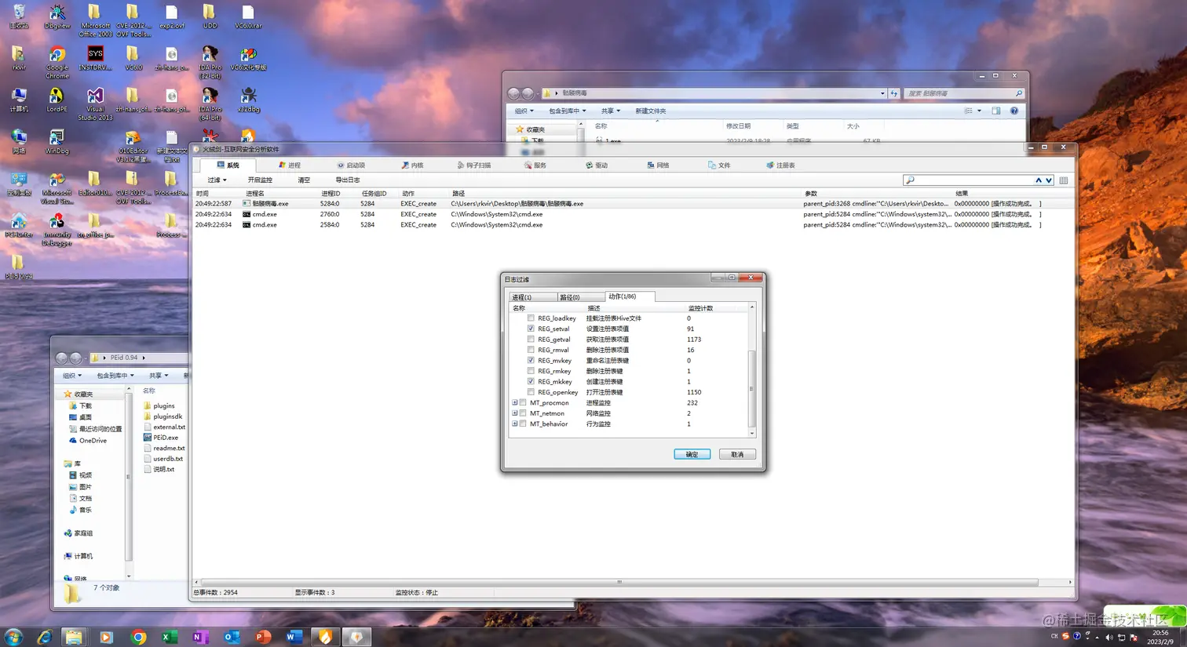Screen dimensions: 1187x647
Task: Enable the REG_rmkey checkbox
Action: point(531,371)
